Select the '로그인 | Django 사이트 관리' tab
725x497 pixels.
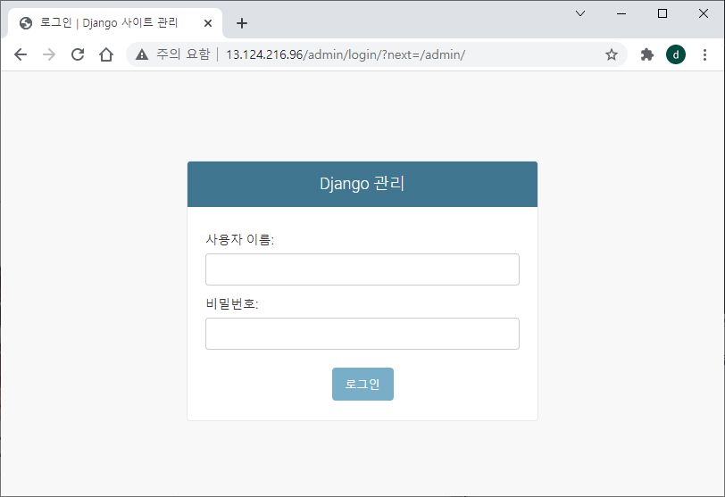[x=115, y=23]
